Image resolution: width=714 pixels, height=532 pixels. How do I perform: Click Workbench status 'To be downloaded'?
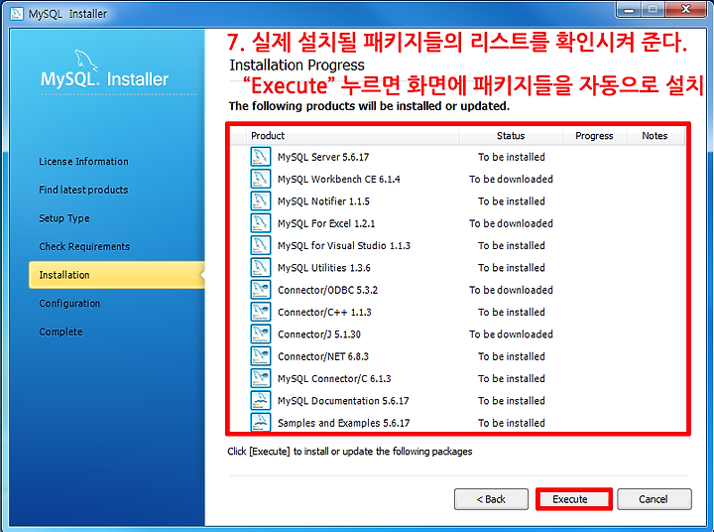(511, 180)
